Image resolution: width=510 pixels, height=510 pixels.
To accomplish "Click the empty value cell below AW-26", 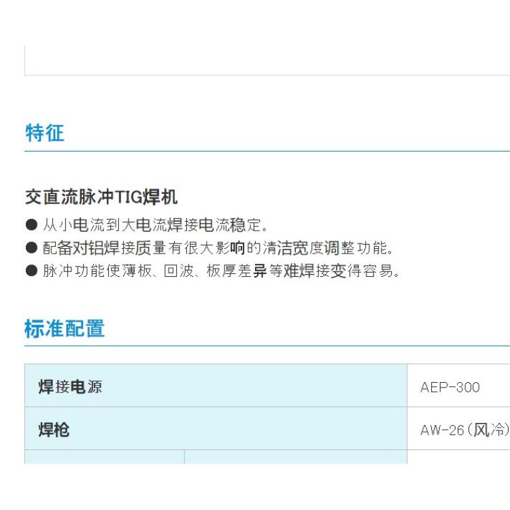I will pos(458,457).
